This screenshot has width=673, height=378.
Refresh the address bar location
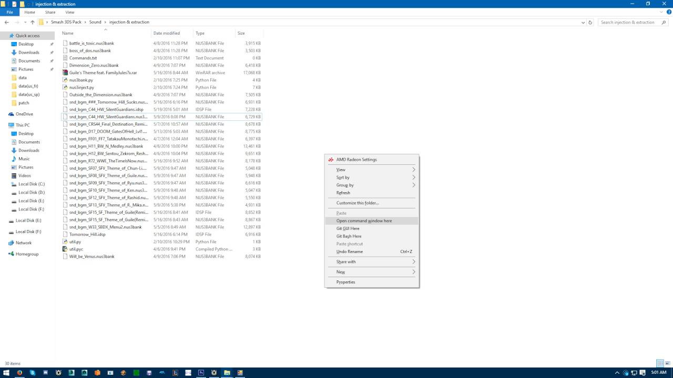(x=590, y=23)
